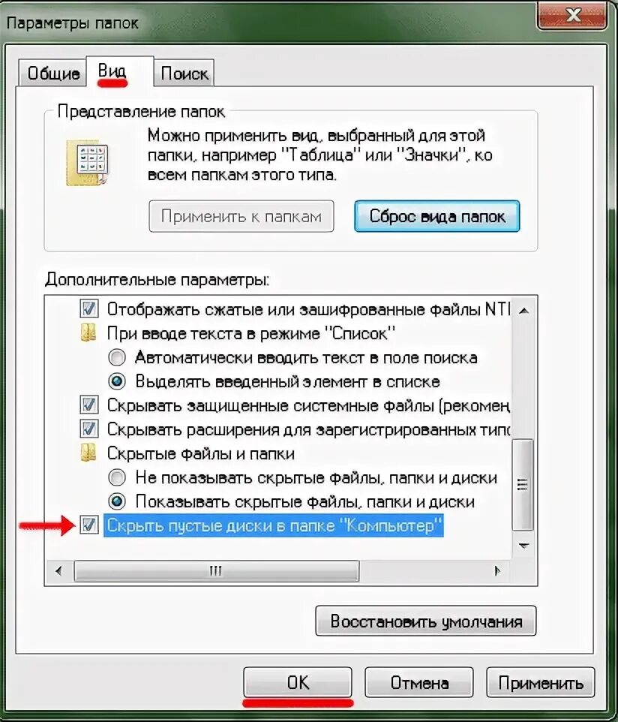Click the vertical scrollbar up arrow
This screenshot has height=722, width=618.
pyautogui.click(x=523, y=311)
